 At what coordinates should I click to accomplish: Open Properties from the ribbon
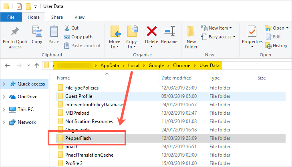252,32
